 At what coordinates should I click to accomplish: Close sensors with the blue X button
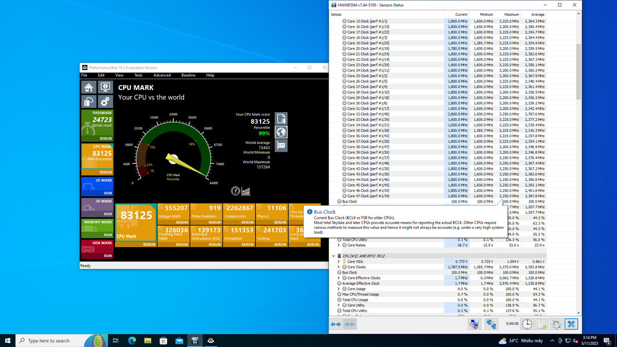[571, 324]
